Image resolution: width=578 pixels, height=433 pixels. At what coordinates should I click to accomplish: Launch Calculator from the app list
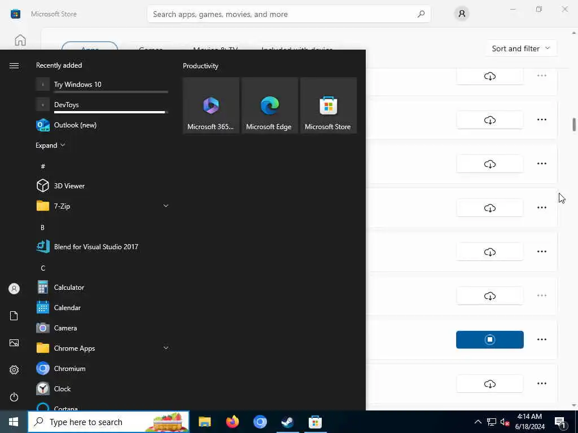click(102, 287)
